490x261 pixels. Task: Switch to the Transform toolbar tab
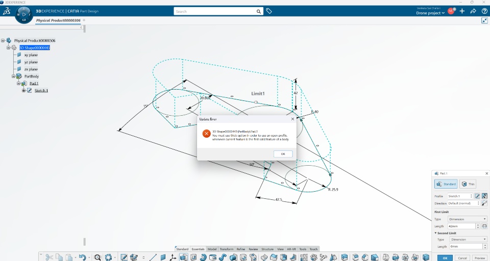click(x=227, y=249)
